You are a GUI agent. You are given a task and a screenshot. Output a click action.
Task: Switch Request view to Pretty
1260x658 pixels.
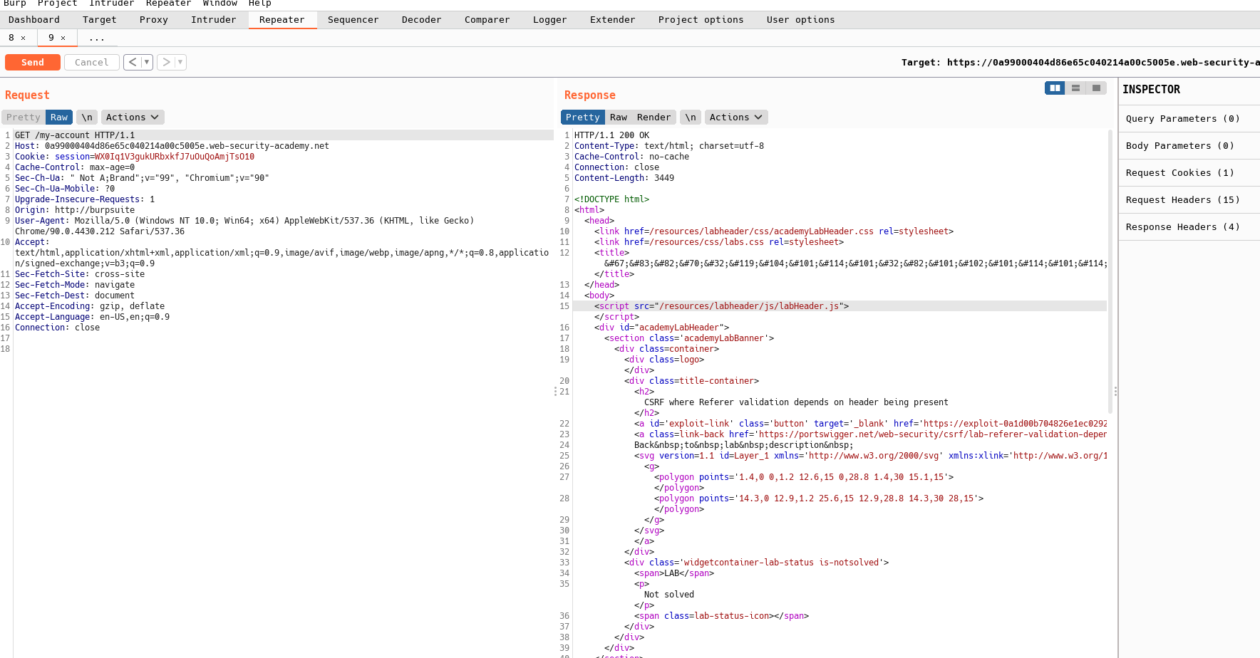(24, 117)
